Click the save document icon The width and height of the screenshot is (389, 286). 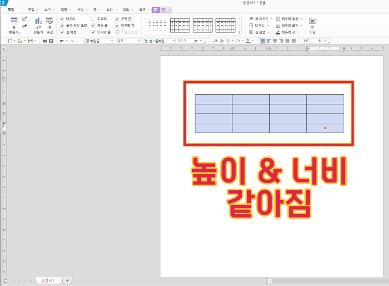(x=30, y=41)
